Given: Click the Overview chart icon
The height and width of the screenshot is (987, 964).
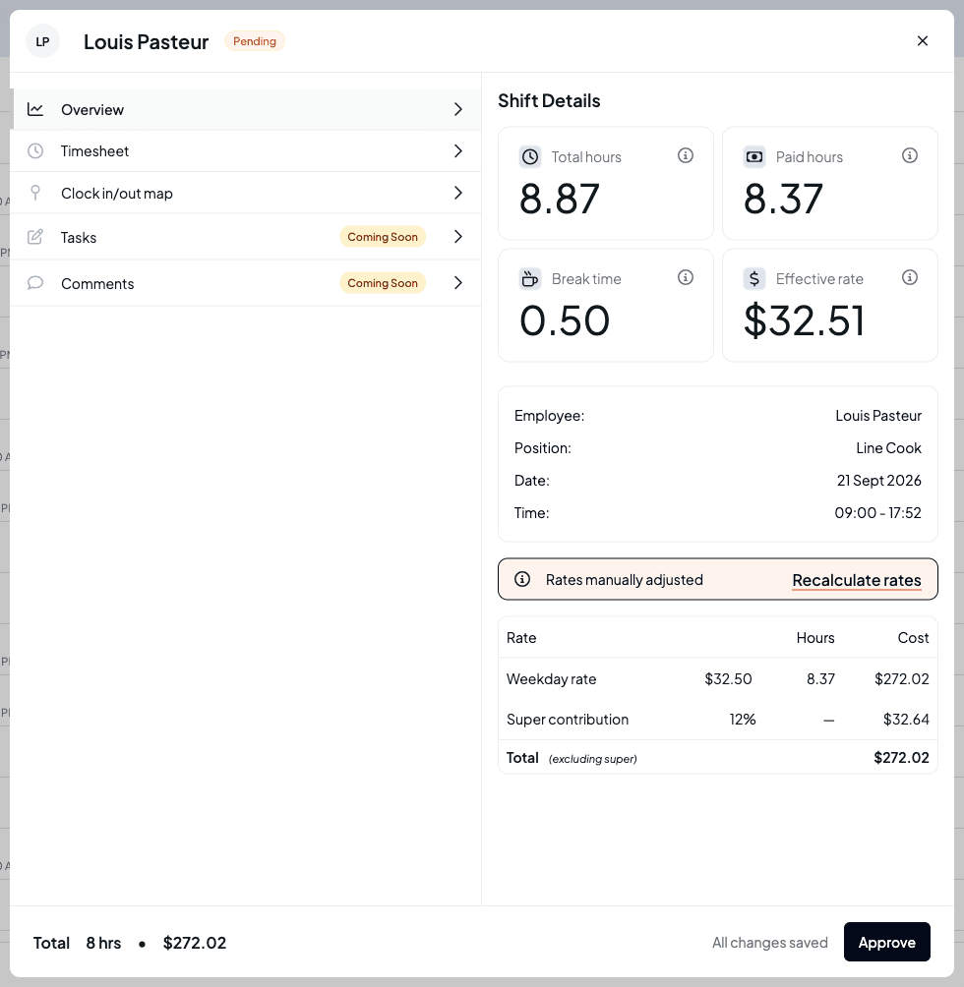Looking at the screenshot, I should pos(35,109).
